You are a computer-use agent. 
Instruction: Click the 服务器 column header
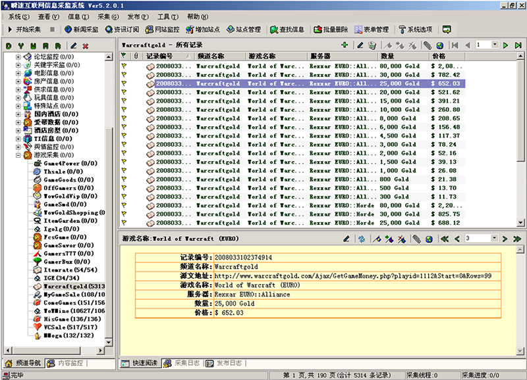[342, 56]
